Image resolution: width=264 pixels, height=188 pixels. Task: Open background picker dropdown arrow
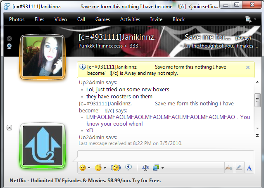[x=162, y=168]
